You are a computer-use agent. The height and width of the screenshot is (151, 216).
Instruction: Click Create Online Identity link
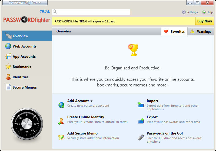86,117
